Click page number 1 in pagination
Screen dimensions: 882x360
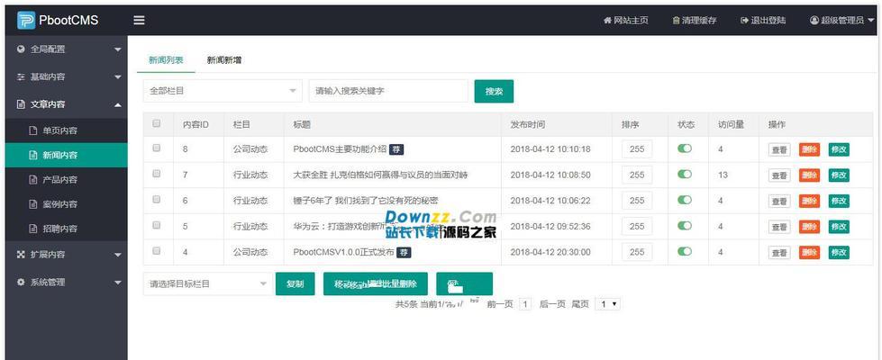(525, 304)
